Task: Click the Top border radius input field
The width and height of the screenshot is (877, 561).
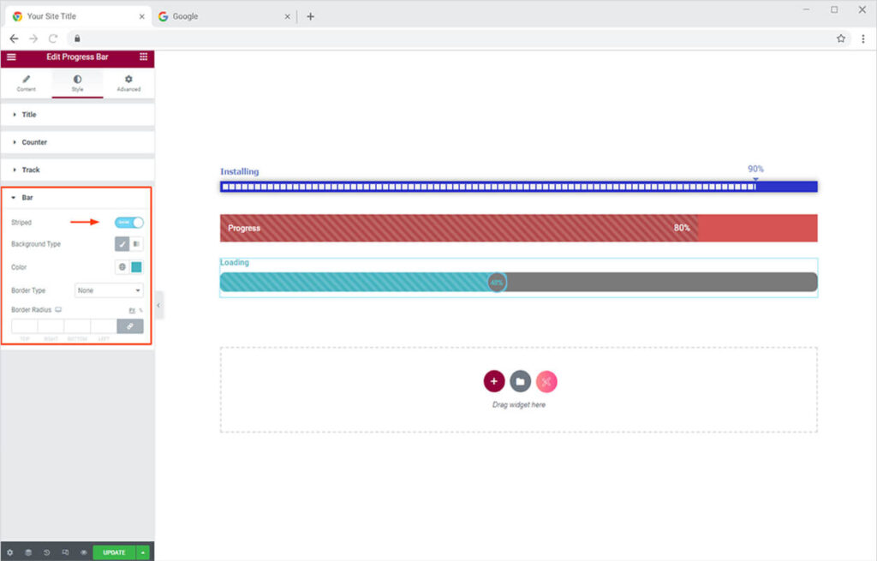Action: (x=24, y=326)
